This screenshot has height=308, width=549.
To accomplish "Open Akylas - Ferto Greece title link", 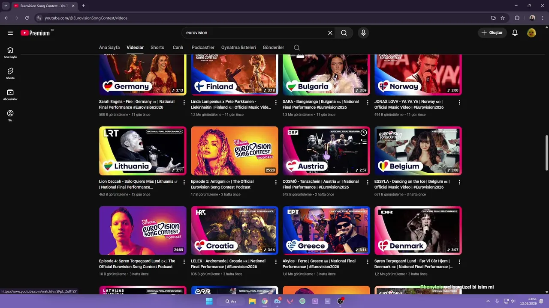I will (x=319, y=264).
